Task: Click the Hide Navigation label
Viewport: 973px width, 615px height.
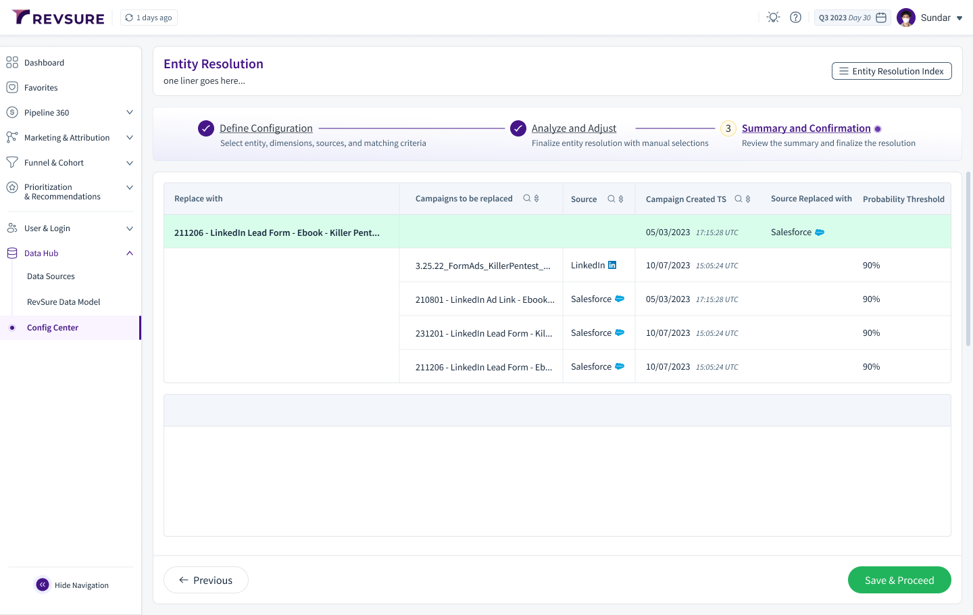Action: (82, 585)
